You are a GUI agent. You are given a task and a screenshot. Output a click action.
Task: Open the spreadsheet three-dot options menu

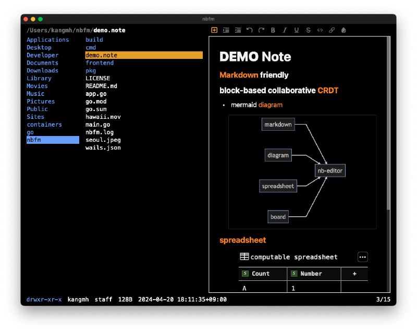pyautogui.click(x=363, y=257)
